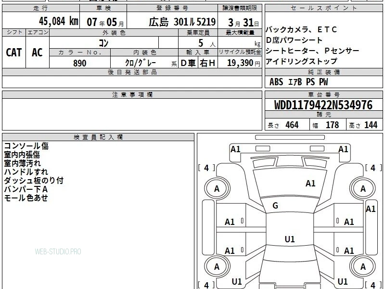Image resolution: width=385 pixels, height=289 pixels.
Task: Click the 輸入車 header cell
Action: tap(198, 52)
